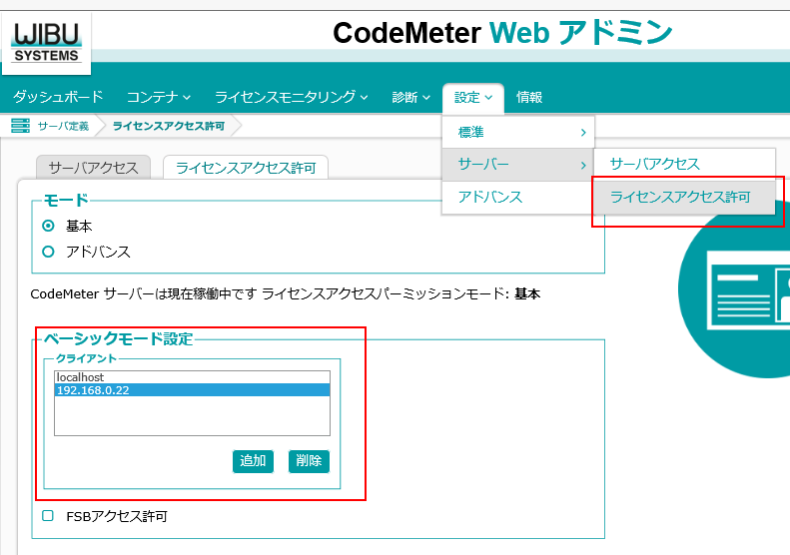Select the 基本 mode radio button
Viewport: 790px width, 555px height.
pyautogui.click(x=48, y=226)
